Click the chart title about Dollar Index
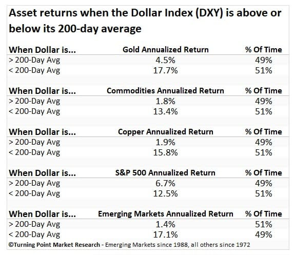The height and width of the screenshot is (255, 296). [145, 21]
